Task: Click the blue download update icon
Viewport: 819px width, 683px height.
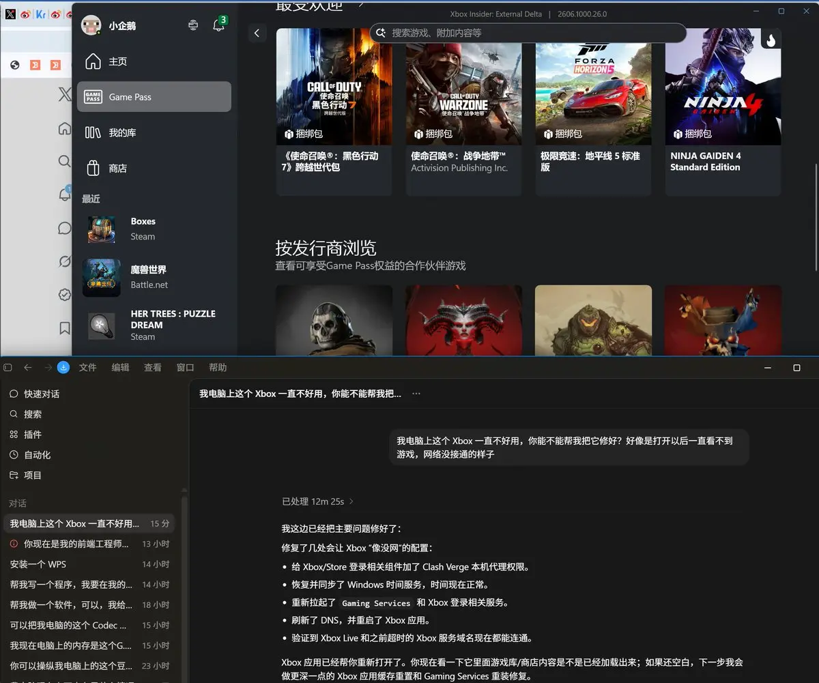Action: (x=63, y=367)
